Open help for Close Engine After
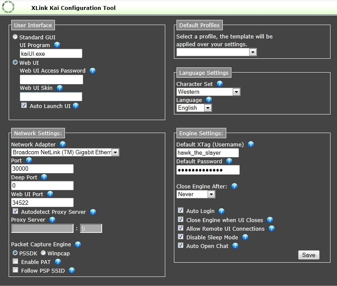The height and width of the screenshot is (286, 337). [234, 186]
